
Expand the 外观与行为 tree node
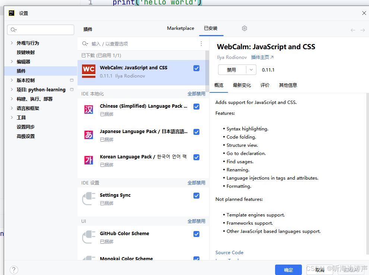(12, 43)
